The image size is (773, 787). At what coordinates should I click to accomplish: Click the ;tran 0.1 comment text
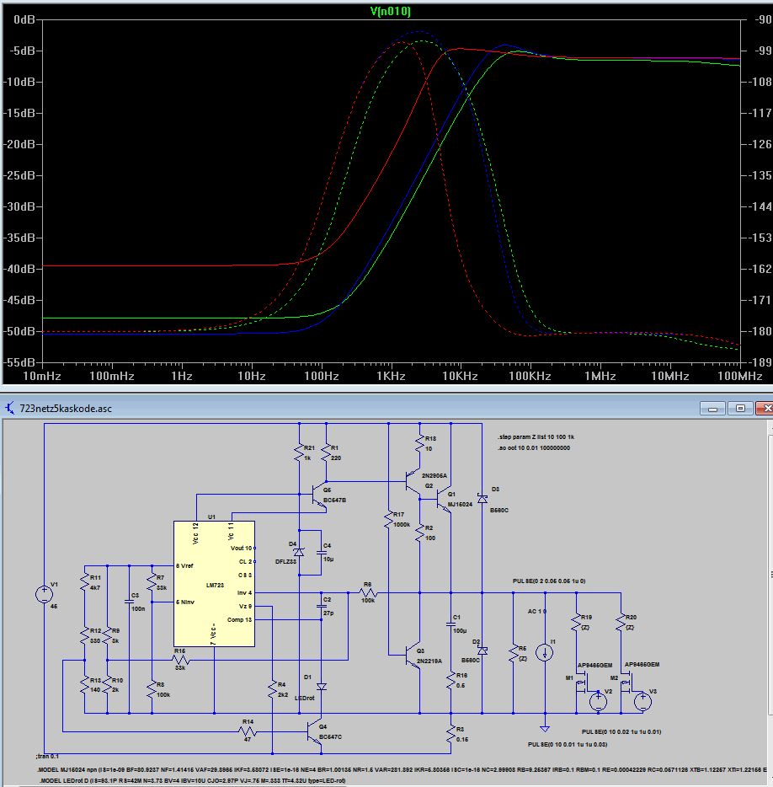[47, 756]
